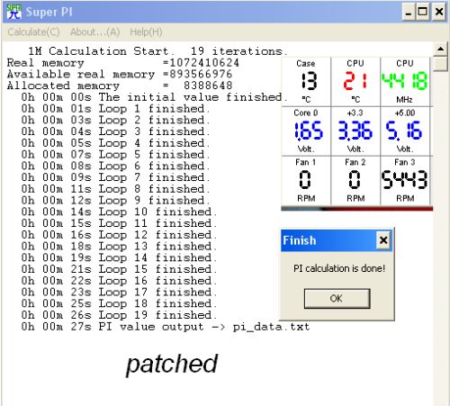The height and width of the screenshot is (406, 450).
Task: Click the Super PI title bar icon
Action: [x=13, y=12]
